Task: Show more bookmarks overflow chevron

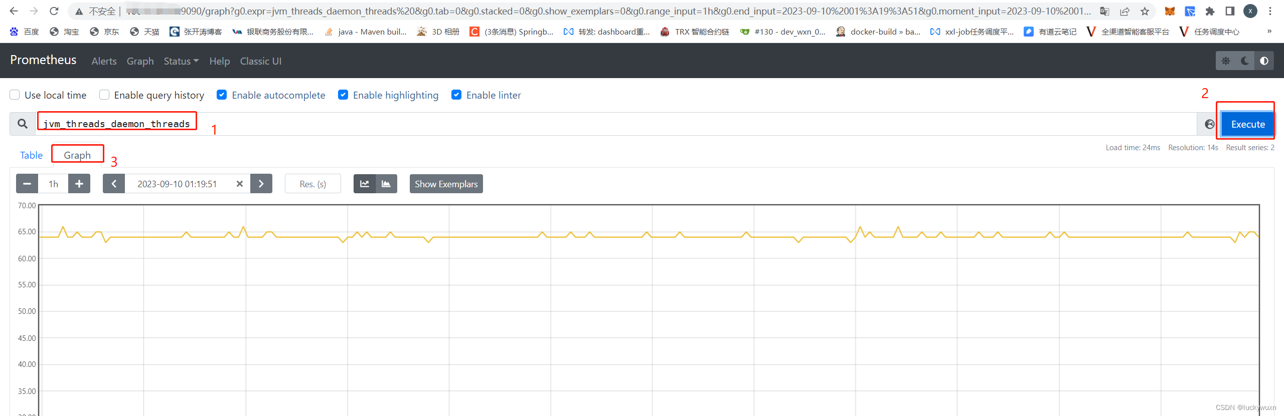Action: point(1269,32)
